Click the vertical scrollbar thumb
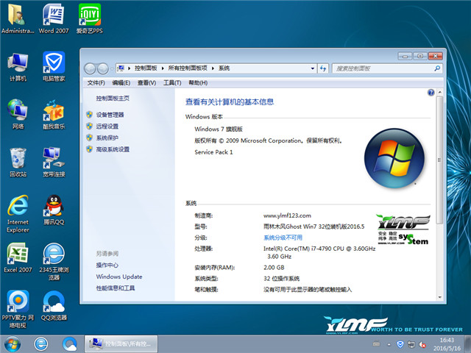The width and height of the screenshot is (471, 353). (x=439, y=160)
